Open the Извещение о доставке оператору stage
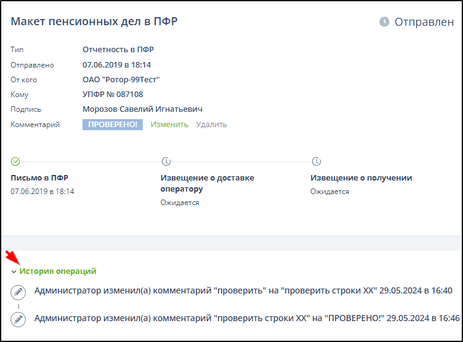This screenshot has width=463, height=342. (207, 183)
